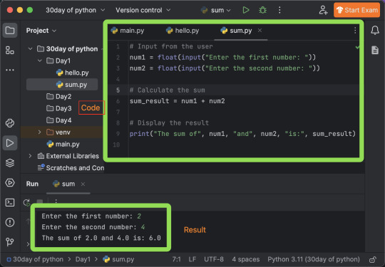The width and height of the screenshot is (385, 267).
Task: Click the print statement on line 9
Action: [242, 134]
